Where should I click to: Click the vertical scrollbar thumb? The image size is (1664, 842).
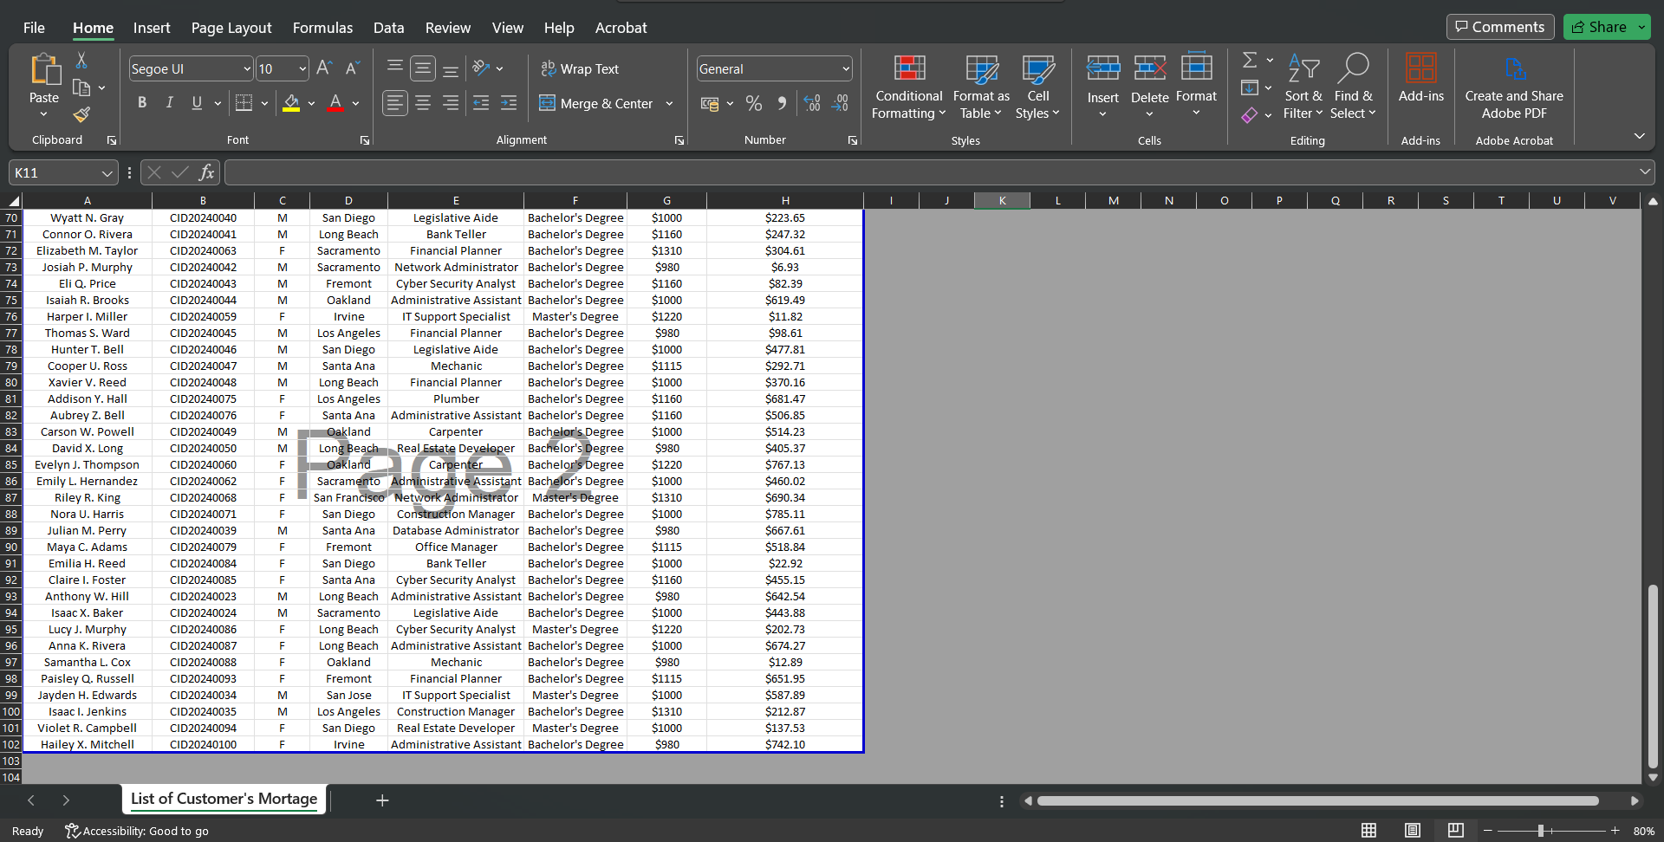[1653, 677]
